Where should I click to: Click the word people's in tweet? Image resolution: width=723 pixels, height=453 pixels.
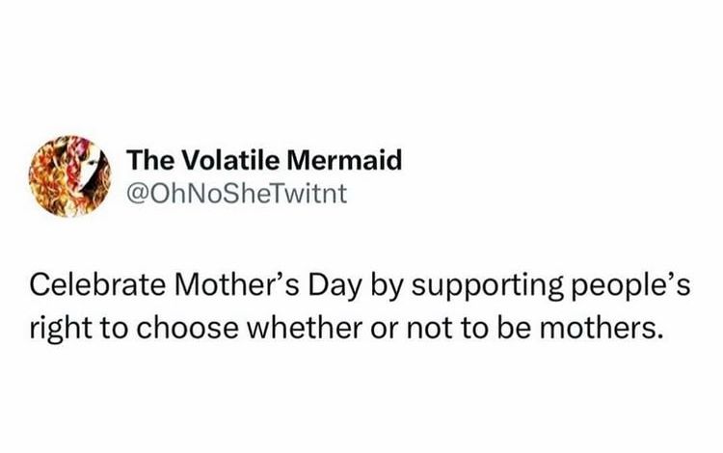631,287
